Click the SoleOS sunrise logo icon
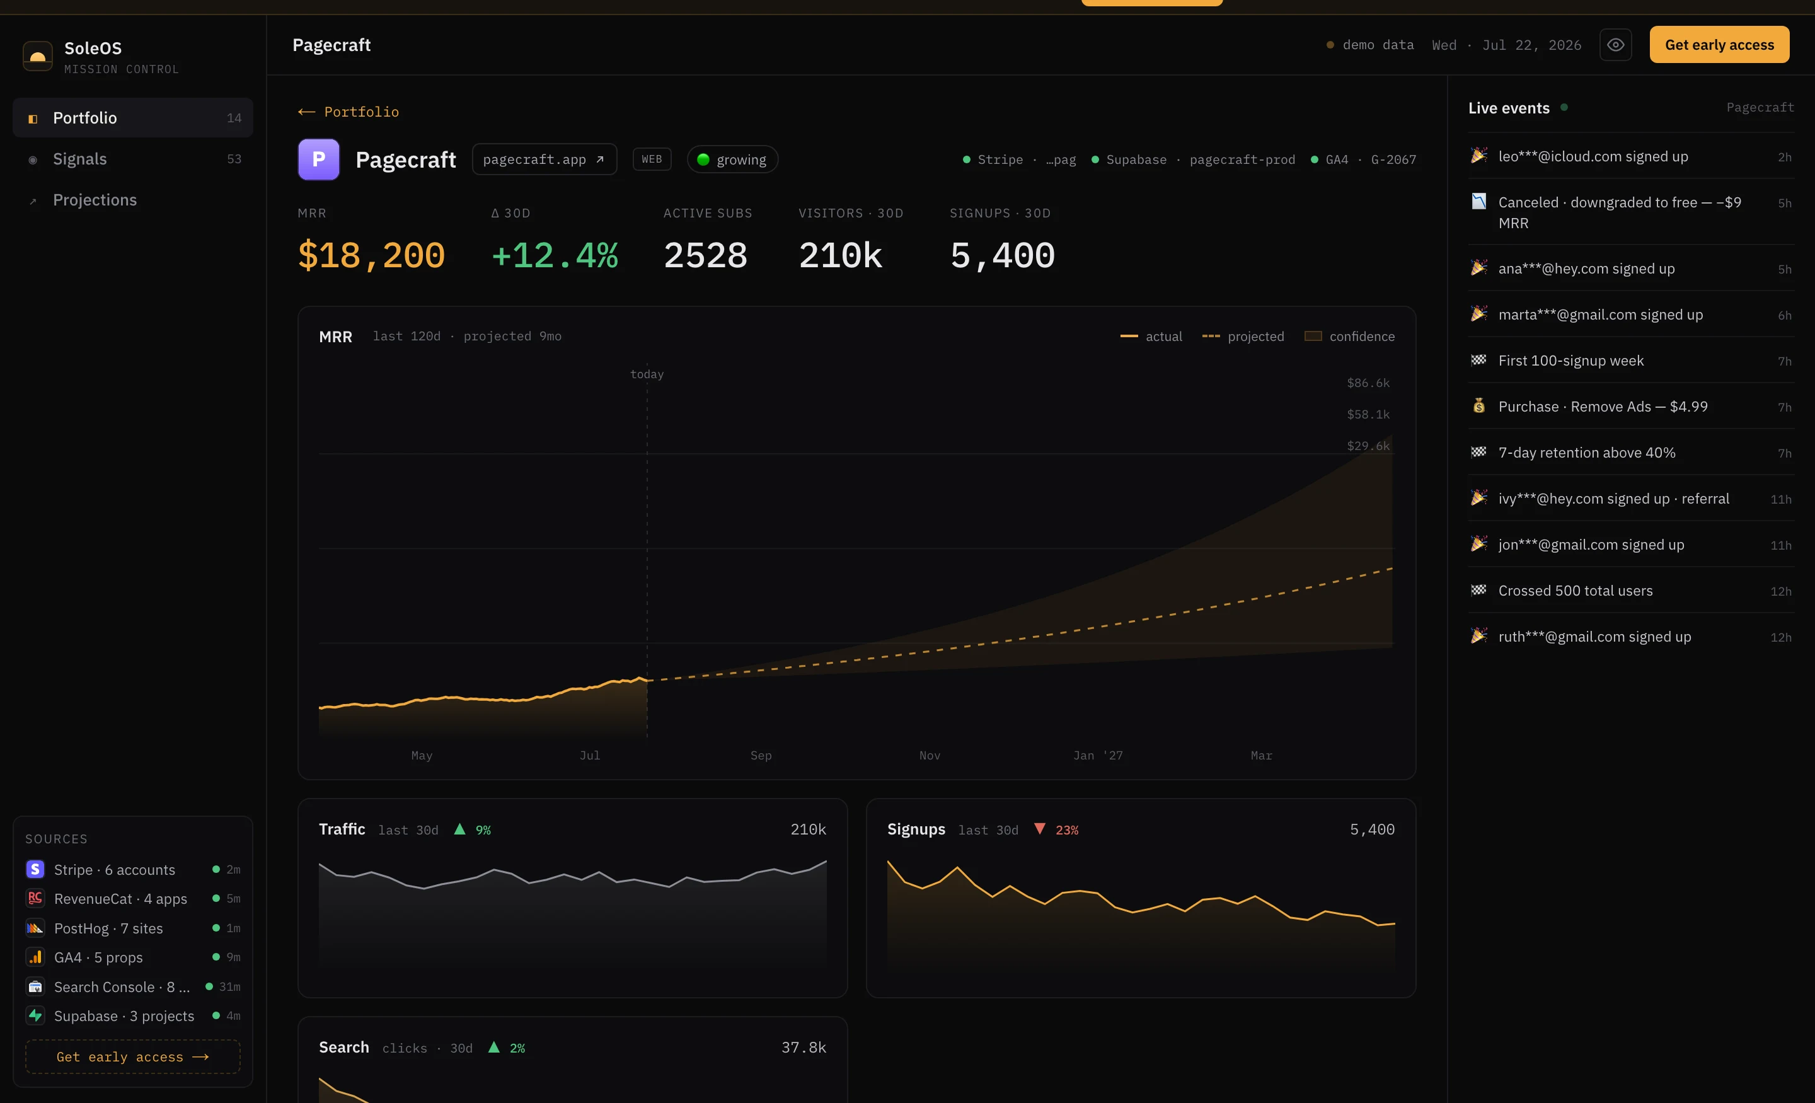 tap(38, 56)
